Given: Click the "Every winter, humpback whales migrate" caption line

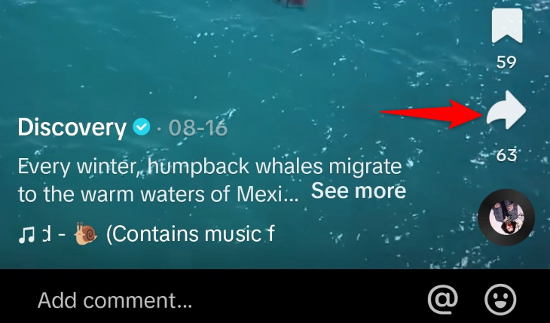Looking at the screenshot, I should point(209,166).
